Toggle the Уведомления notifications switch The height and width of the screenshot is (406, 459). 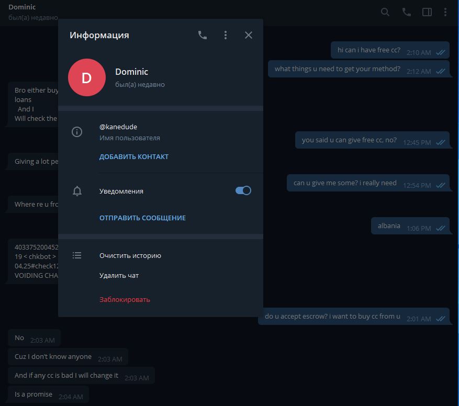pyautogui.click(x=243, y=191)
